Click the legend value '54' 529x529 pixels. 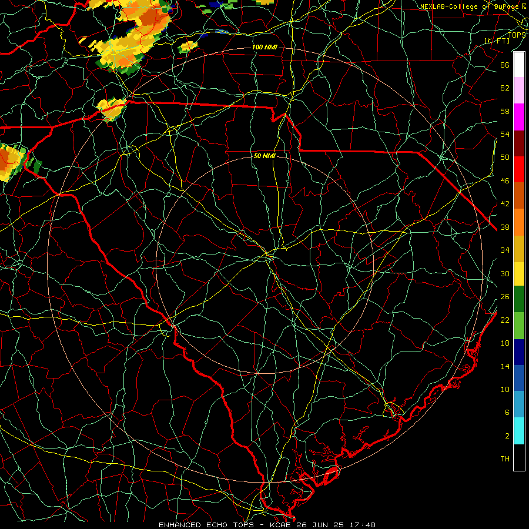coord(505,134)
